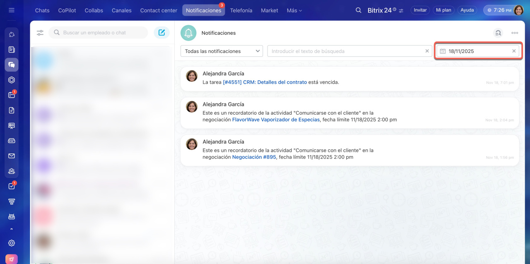Open the Calendar icon in left sidebar
The height and width of the screenshot is (264, 530).
pos(12,95)
